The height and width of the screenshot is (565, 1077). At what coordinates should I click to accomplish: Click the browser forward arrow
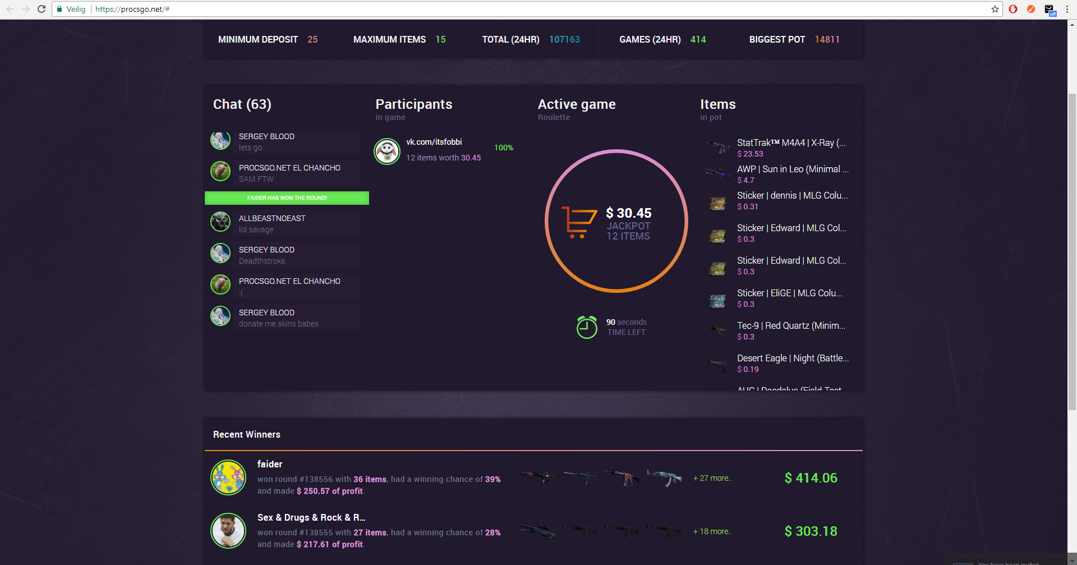point(26,9)
